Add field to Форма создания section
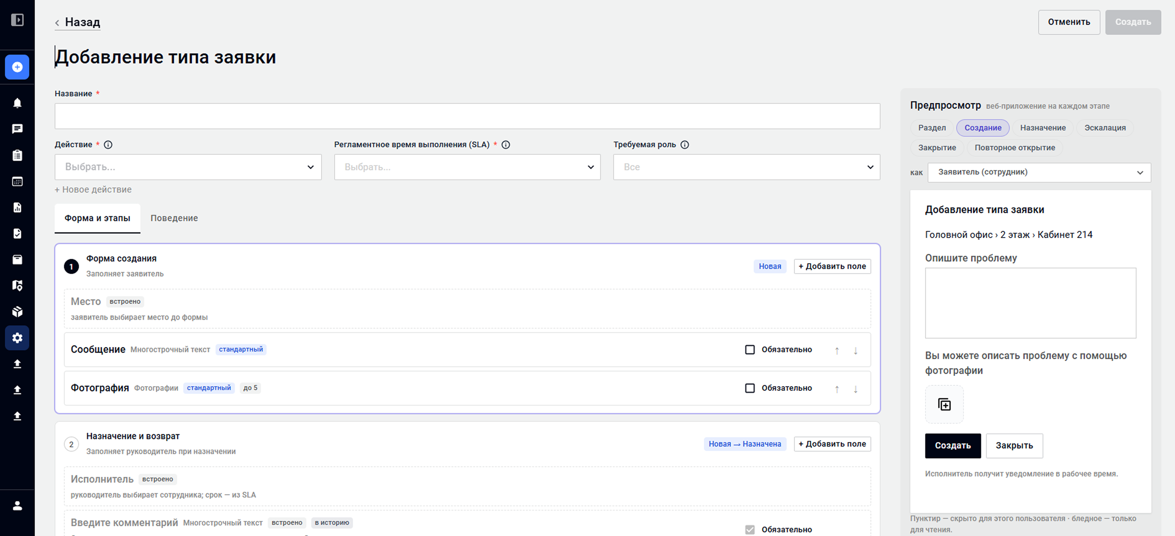1175x536 pixels. pos(832,266)
